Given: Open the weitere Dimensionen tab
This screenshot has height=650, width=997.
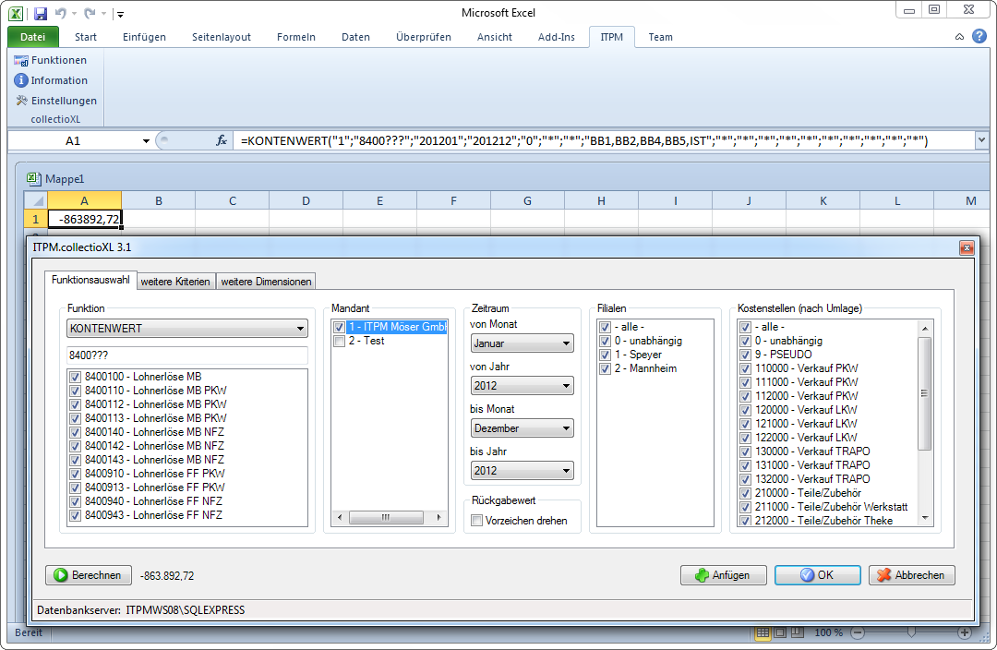Looking at the screenshot, I should pos(266,282).
